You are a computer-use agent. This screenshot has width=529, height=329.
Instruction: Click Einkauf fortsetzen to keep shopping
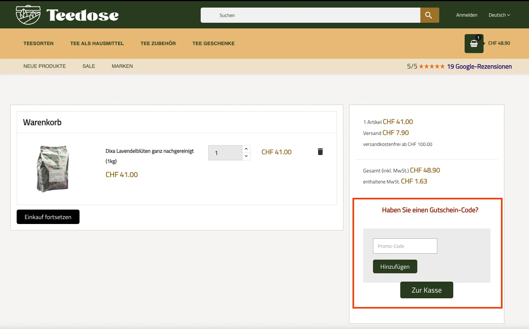click(48, 216)
